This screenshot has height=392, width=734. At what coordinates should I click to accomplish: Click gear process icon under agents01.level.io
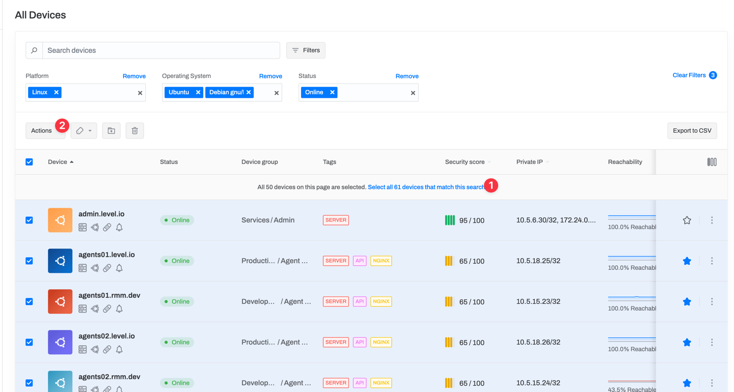pyautogui.click(x=95, y=268)
